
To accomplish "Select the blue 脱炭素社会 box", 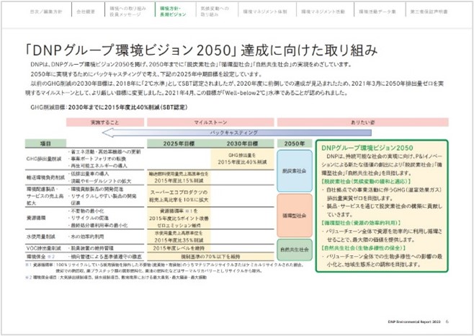I will pos(292,173).
